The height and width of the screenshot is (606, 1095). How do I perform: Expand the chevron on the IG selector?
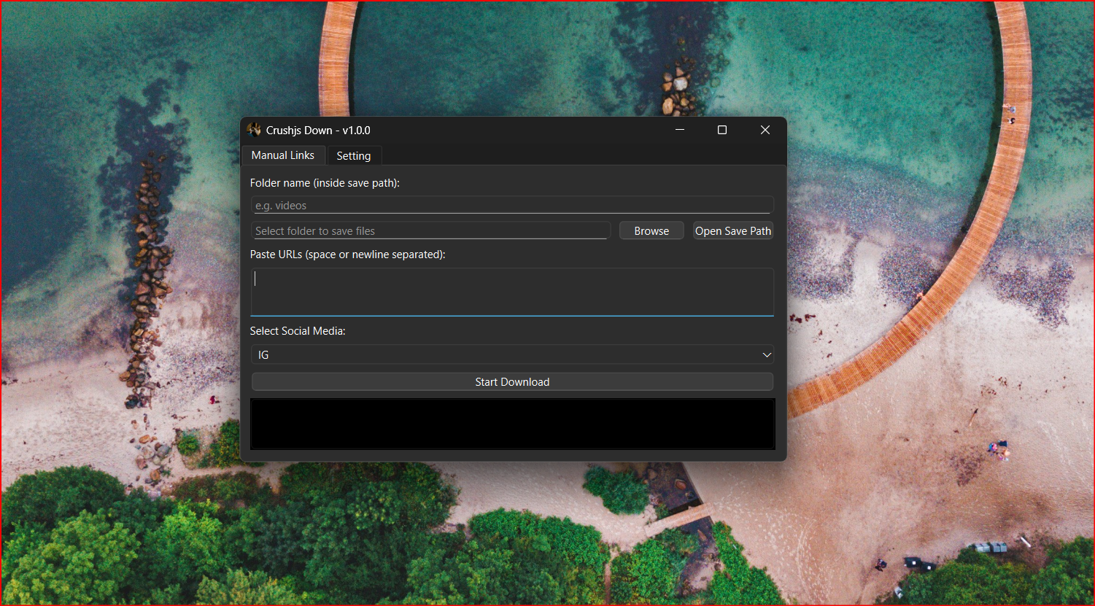tap(766, 354)
